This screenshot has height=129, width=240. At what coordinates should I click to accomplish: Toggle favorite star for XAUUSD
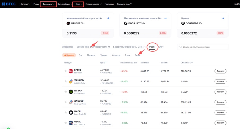(x=66, y=81)
